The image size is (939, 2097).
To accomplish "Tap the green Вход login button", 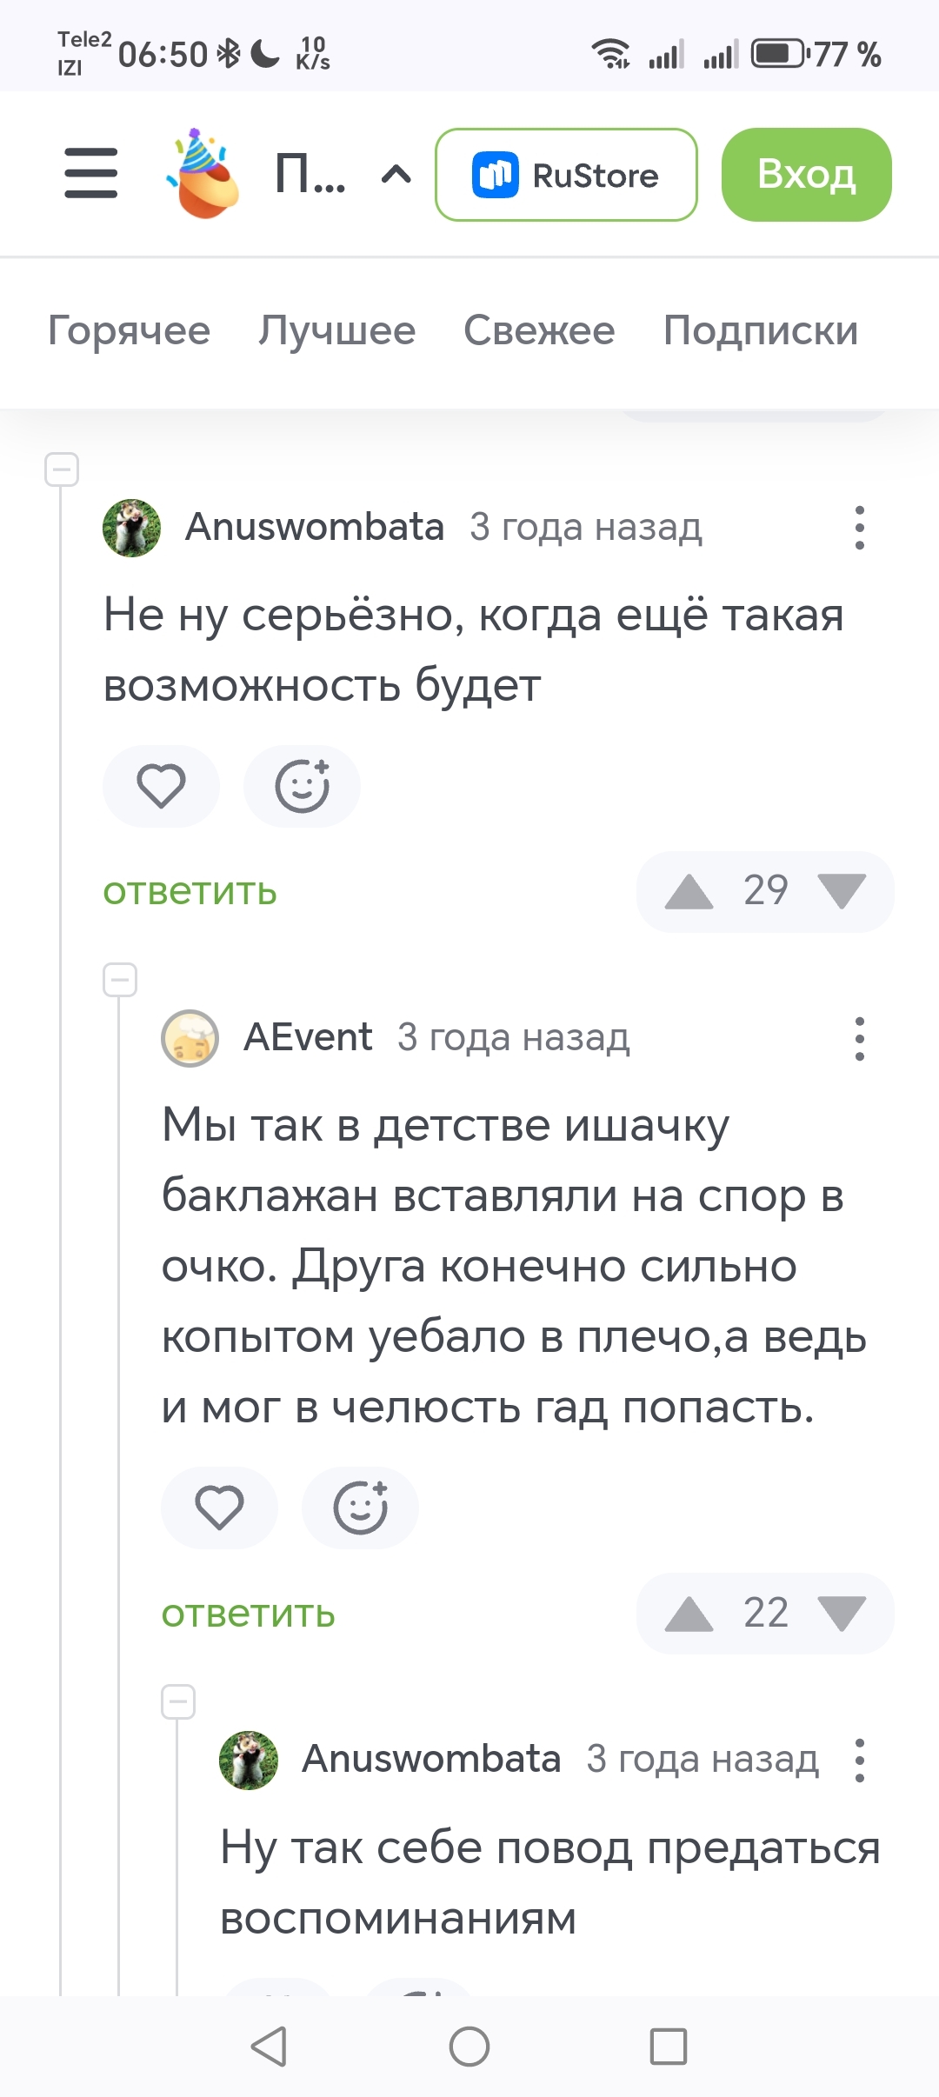I will pyautogui.click(x=806, y=175).
